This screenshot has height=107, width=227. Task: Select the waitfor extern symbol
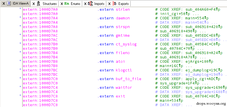124,88
